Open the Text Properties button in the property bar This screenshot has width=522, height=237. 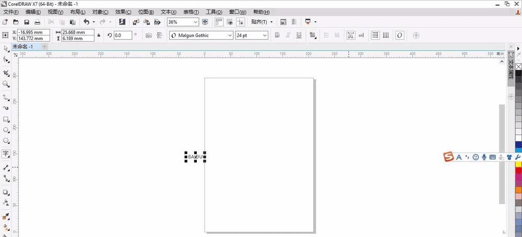coord(351,35)
